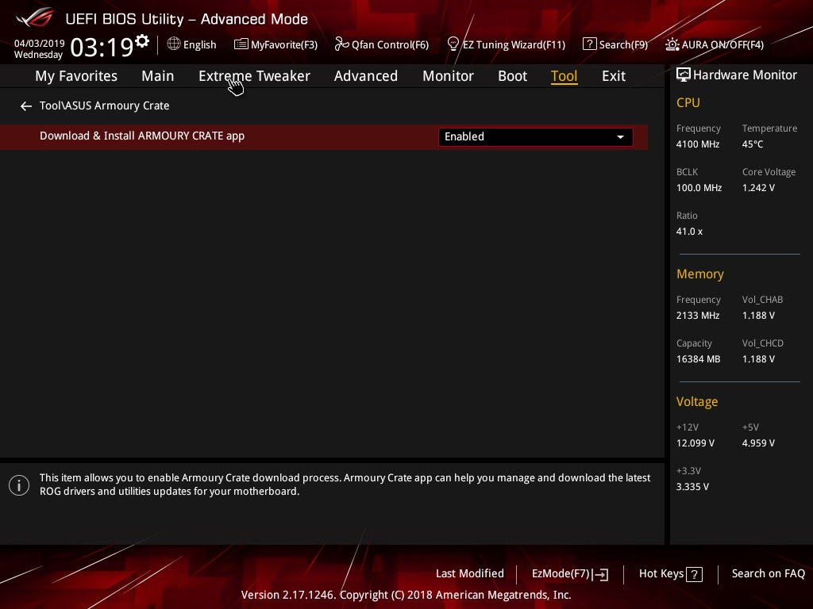Click the CPU frequency 4100 MHz value
The image size is (813, 609).
[x=697, y=144]
